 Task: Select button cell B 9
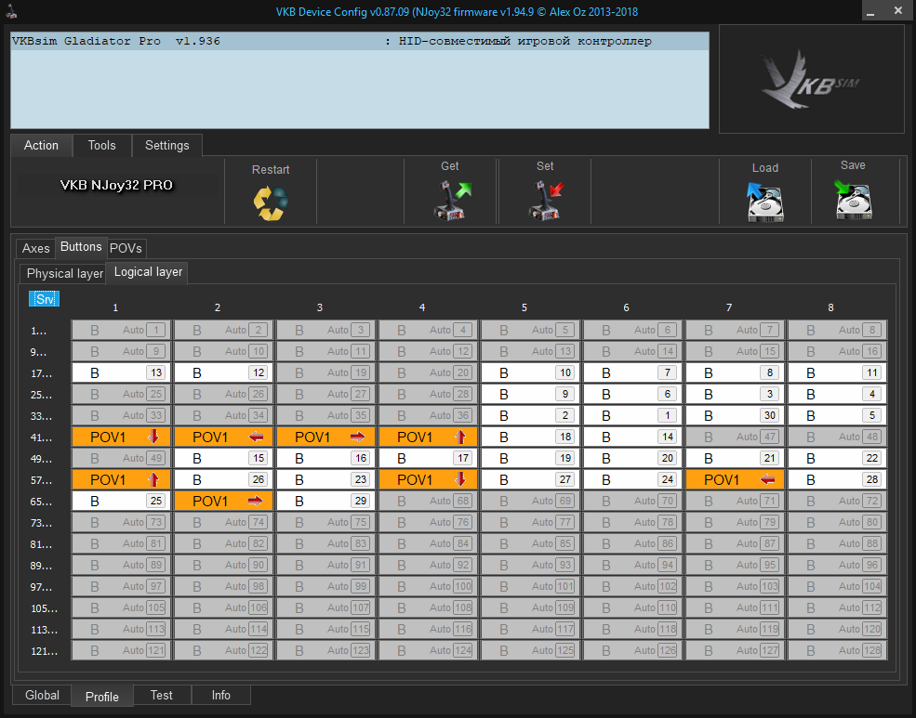[530, 394]
